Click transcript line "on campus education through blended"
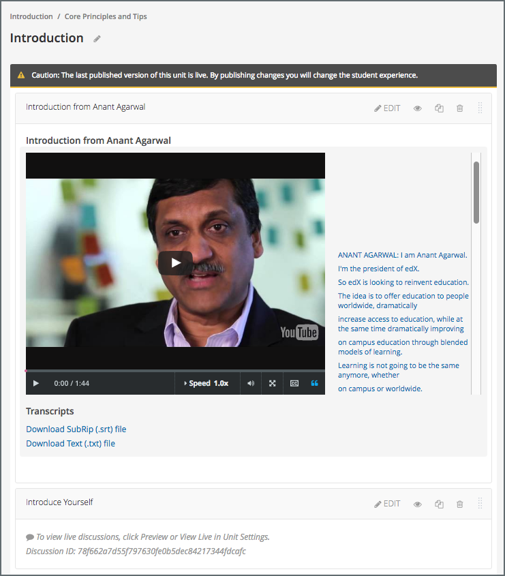The width and height of the screenshot is (505, 576). [x=403, y=347]
